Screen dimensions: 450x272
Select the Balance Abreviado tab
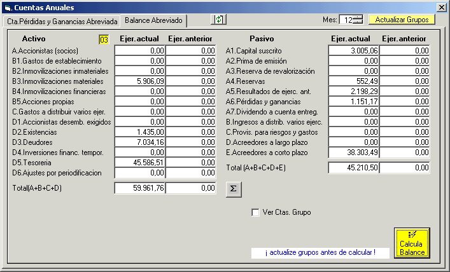(153, 20)
